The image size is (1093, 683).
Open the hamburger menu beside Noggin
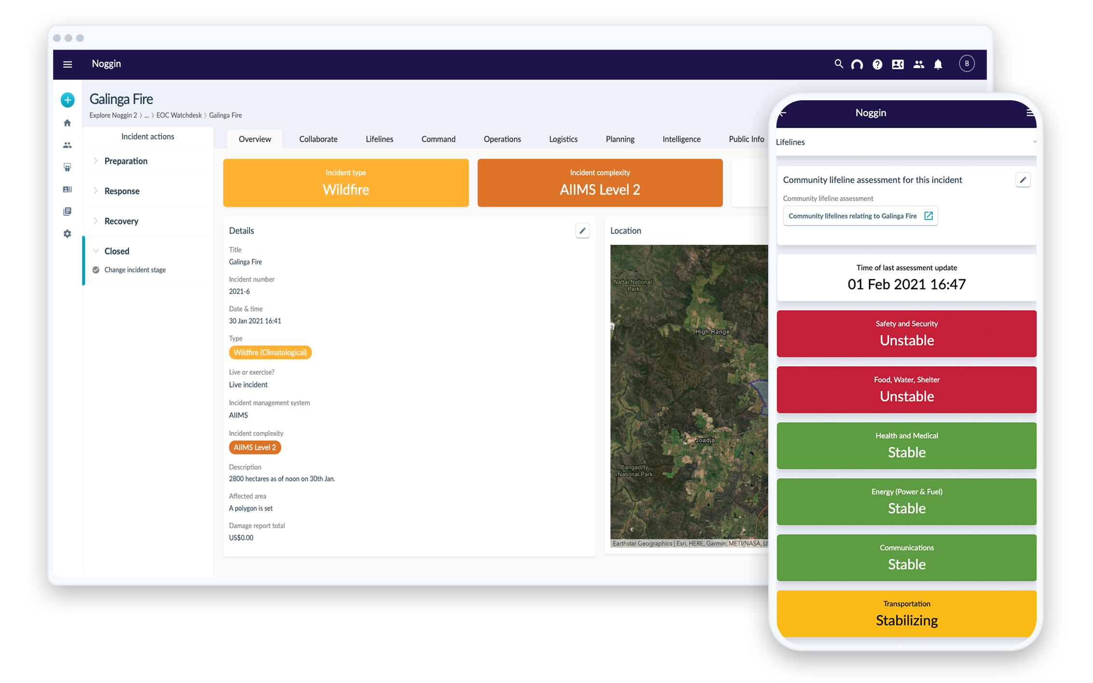(67, 64)
